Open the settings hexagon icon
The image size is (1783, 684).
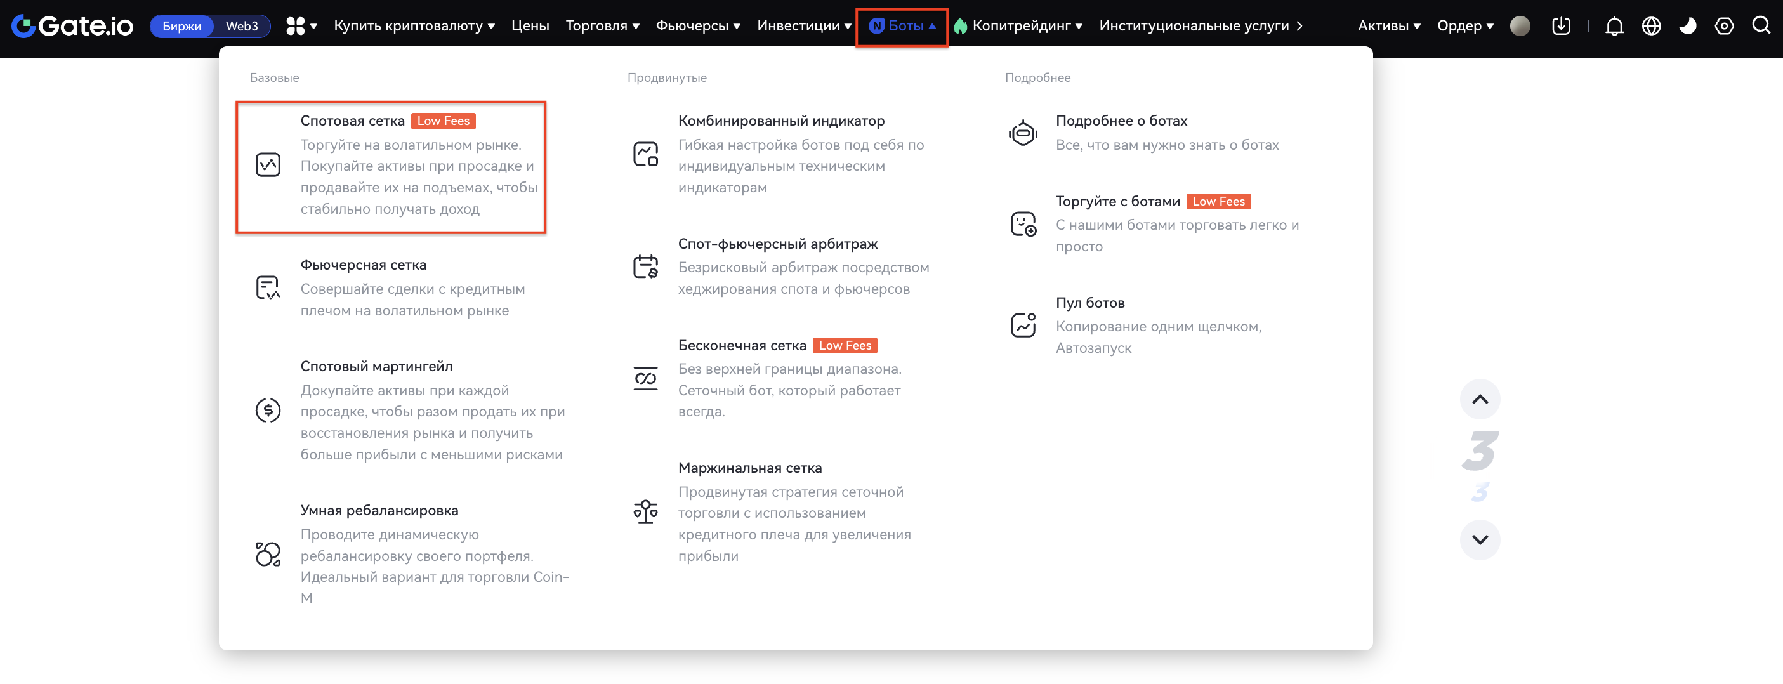pyautogui.click(x=1723, y=26)
